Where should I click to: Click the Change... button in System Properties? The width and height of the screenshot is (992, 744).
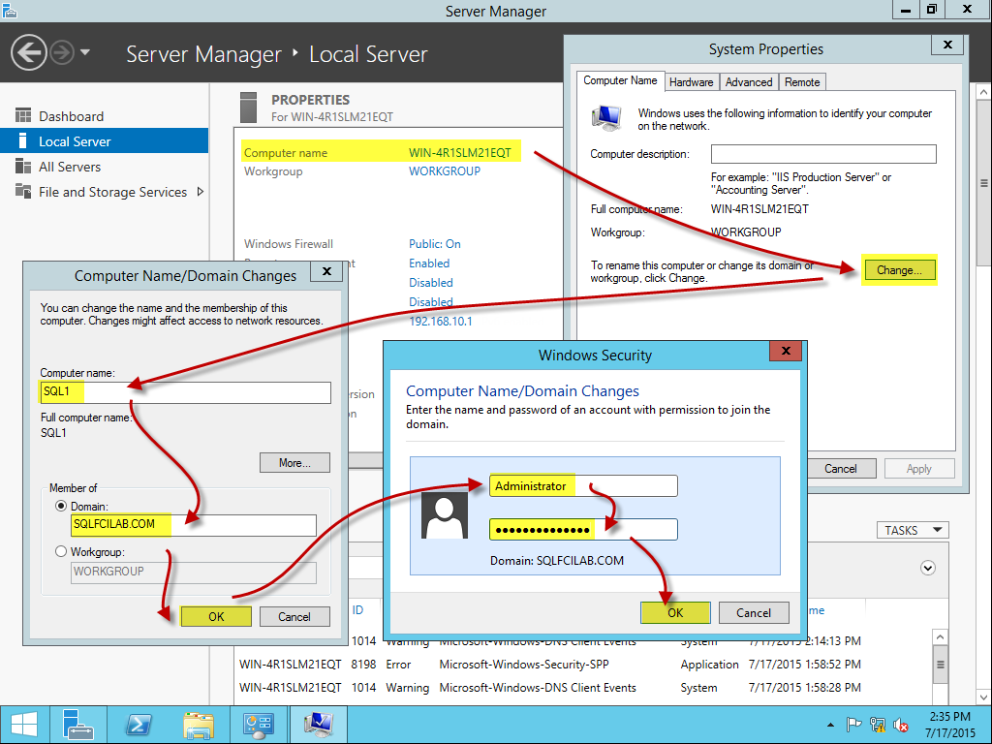point(898,270)
